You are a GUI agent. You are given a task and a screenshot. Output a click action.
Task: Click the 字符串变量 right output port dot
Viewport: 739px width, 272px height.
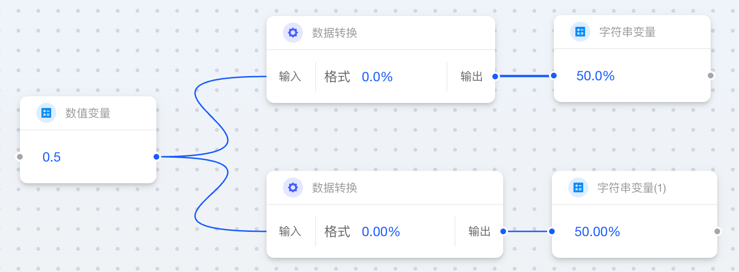[x=710, y=76]
